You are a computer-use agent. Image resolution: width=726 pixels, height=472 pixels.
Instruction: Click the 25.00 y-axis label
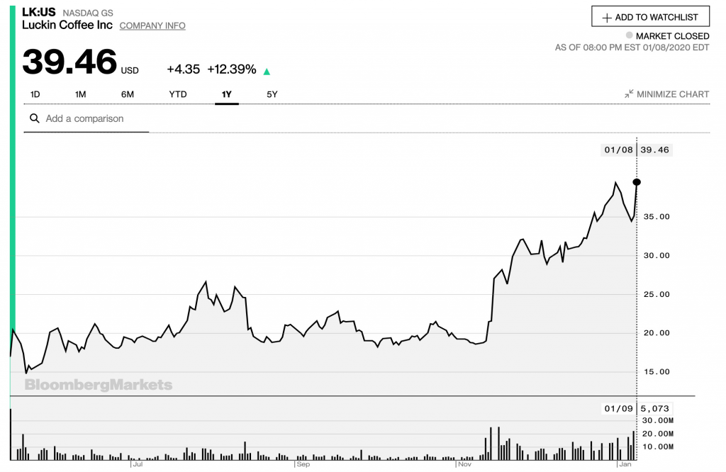[x=657, y=294]
